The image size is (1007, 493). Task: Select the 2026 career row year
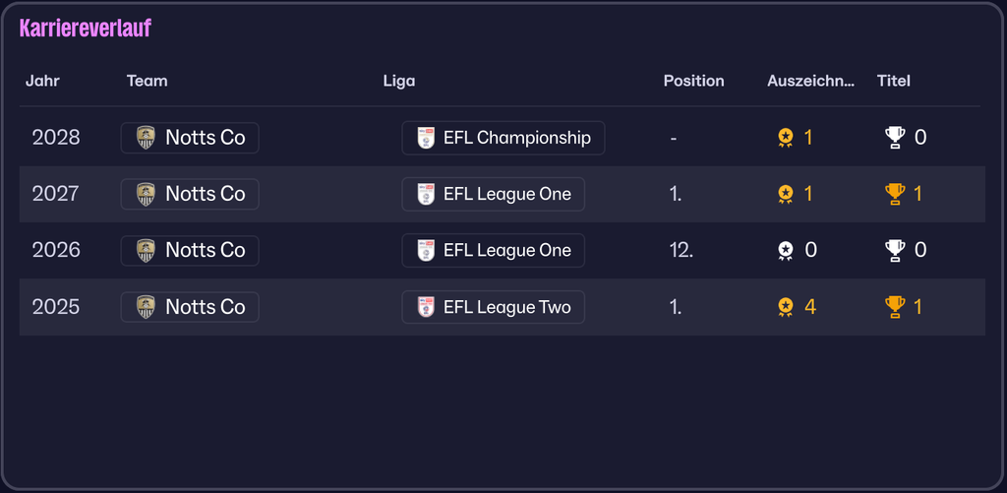56,250
